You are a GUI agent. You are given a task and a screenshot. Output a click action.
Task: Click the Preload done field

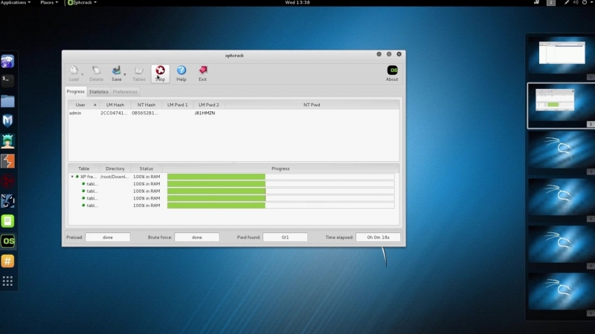pos(108,238)
